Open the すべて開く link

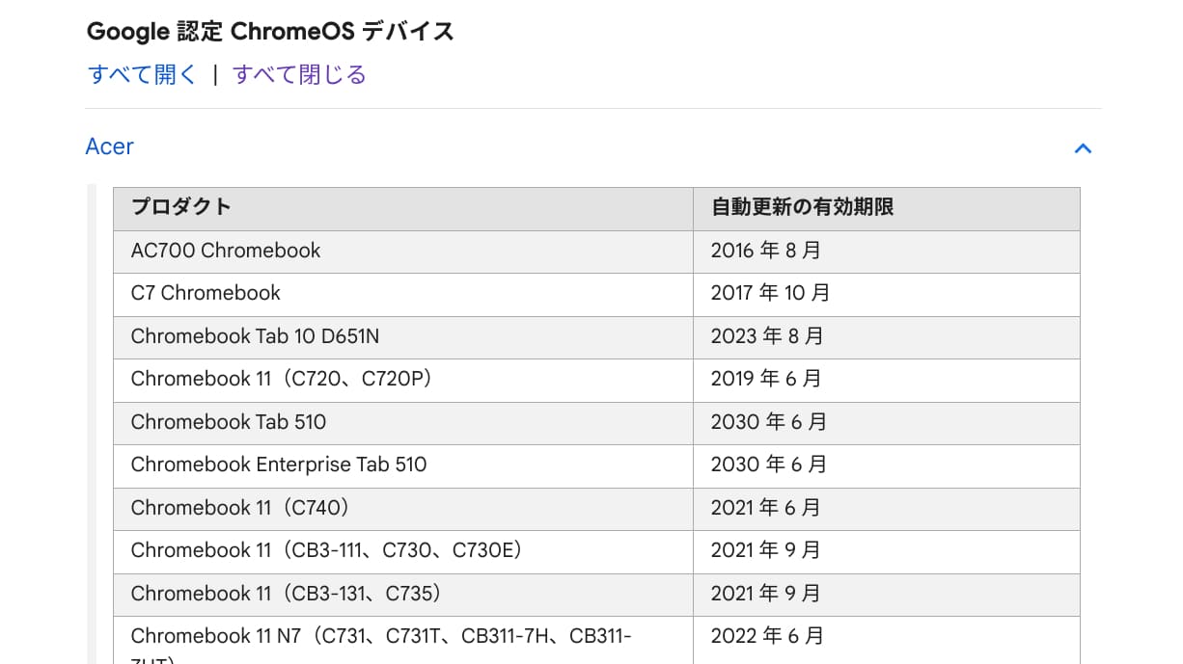click(142, 74)
